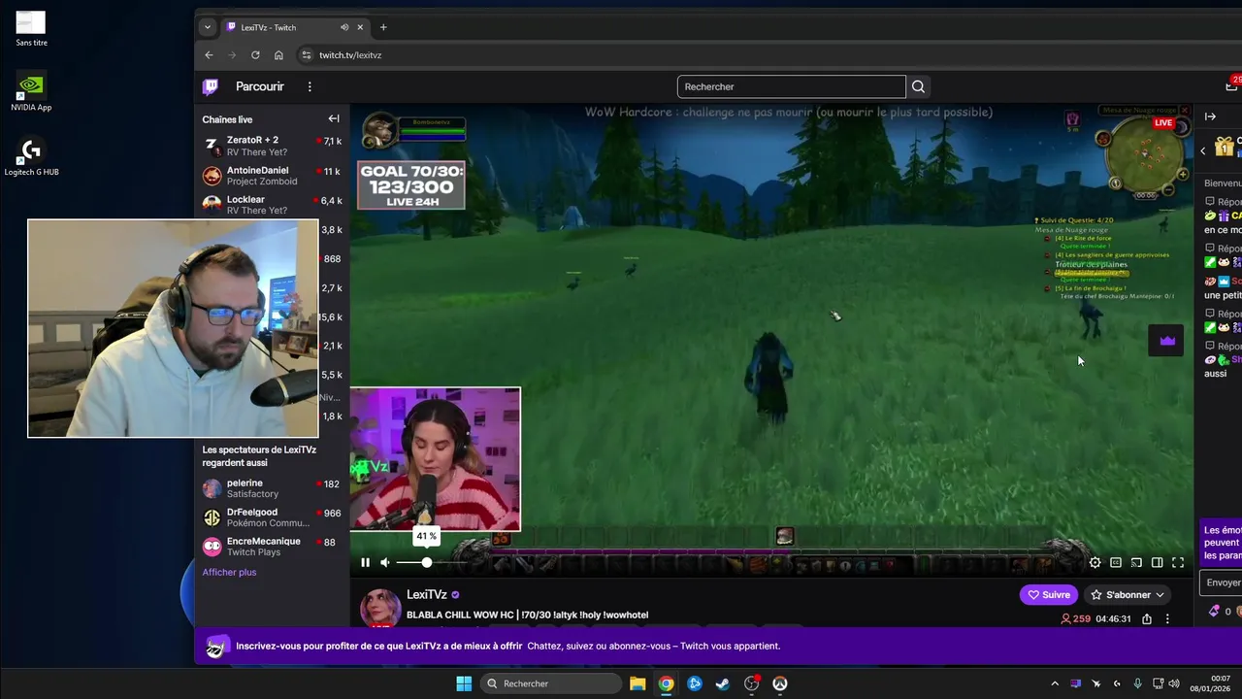Screen dimensions: 1242x699
Task: Click the Twitch search magnifier button
Action: 918,86
